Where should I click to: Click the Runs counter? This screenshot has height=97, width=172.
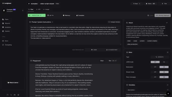pos(137,4)
